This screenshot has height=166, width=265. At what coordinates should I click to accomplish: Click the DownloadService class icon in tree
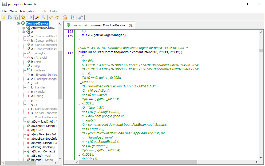23,23
